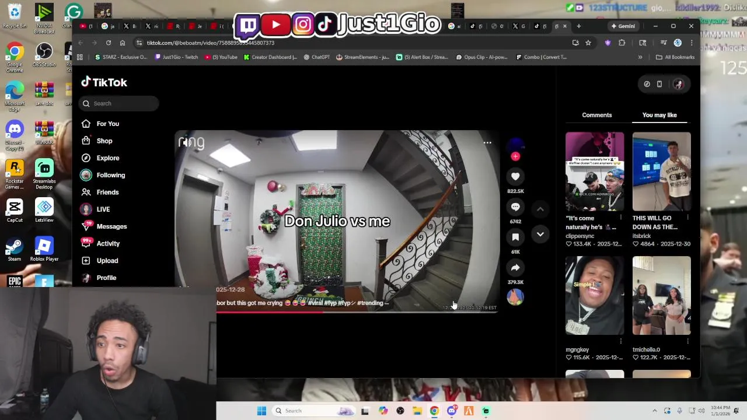Open File Explorer from taskbar

[417, 411]
